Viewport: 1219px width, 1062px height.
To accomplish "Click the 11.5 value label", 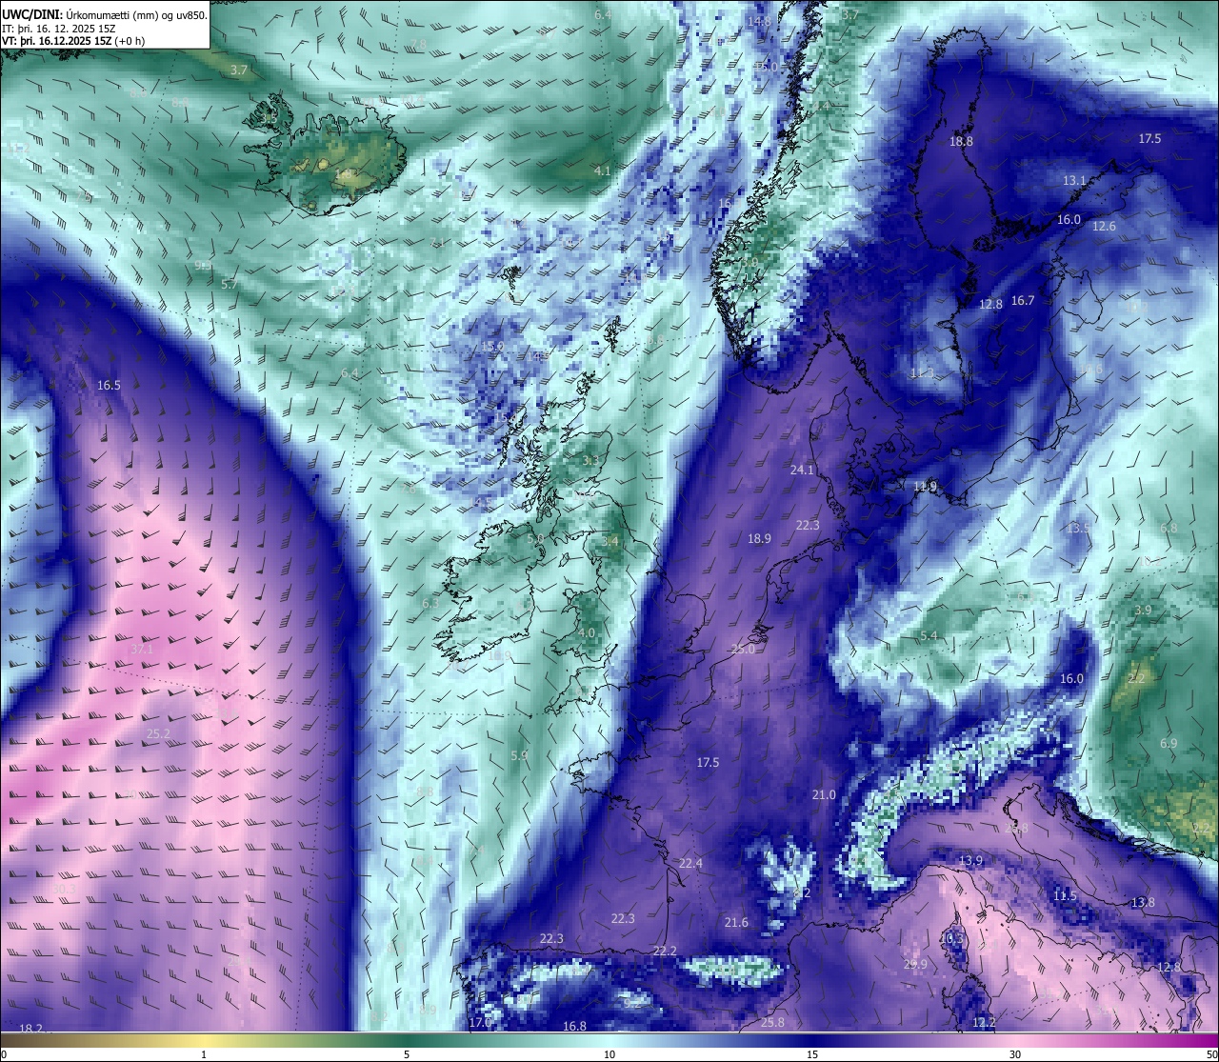I will click(1065, 895).
